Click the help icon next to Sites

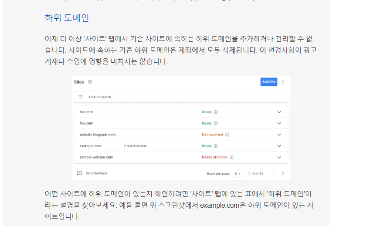click(90, 82)
